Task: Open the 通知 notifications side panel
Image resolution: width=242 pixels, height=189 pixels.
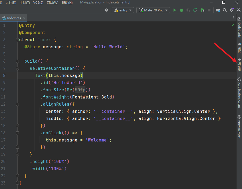Action: (x=239, y=48)
